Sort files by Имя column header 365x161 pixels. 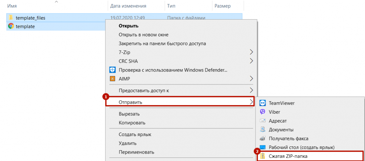coord(12,6)
